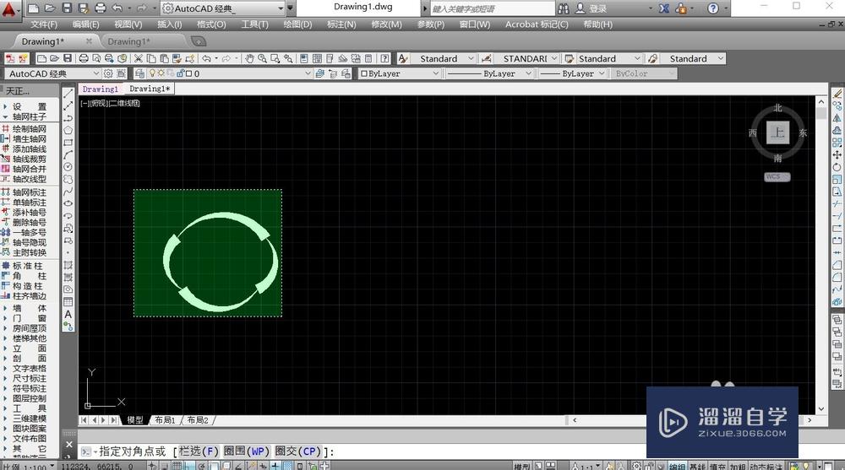This screenshot has width=845, height=470.
Task: Click the 登录 sign-in button
Action: click(597, 8)
